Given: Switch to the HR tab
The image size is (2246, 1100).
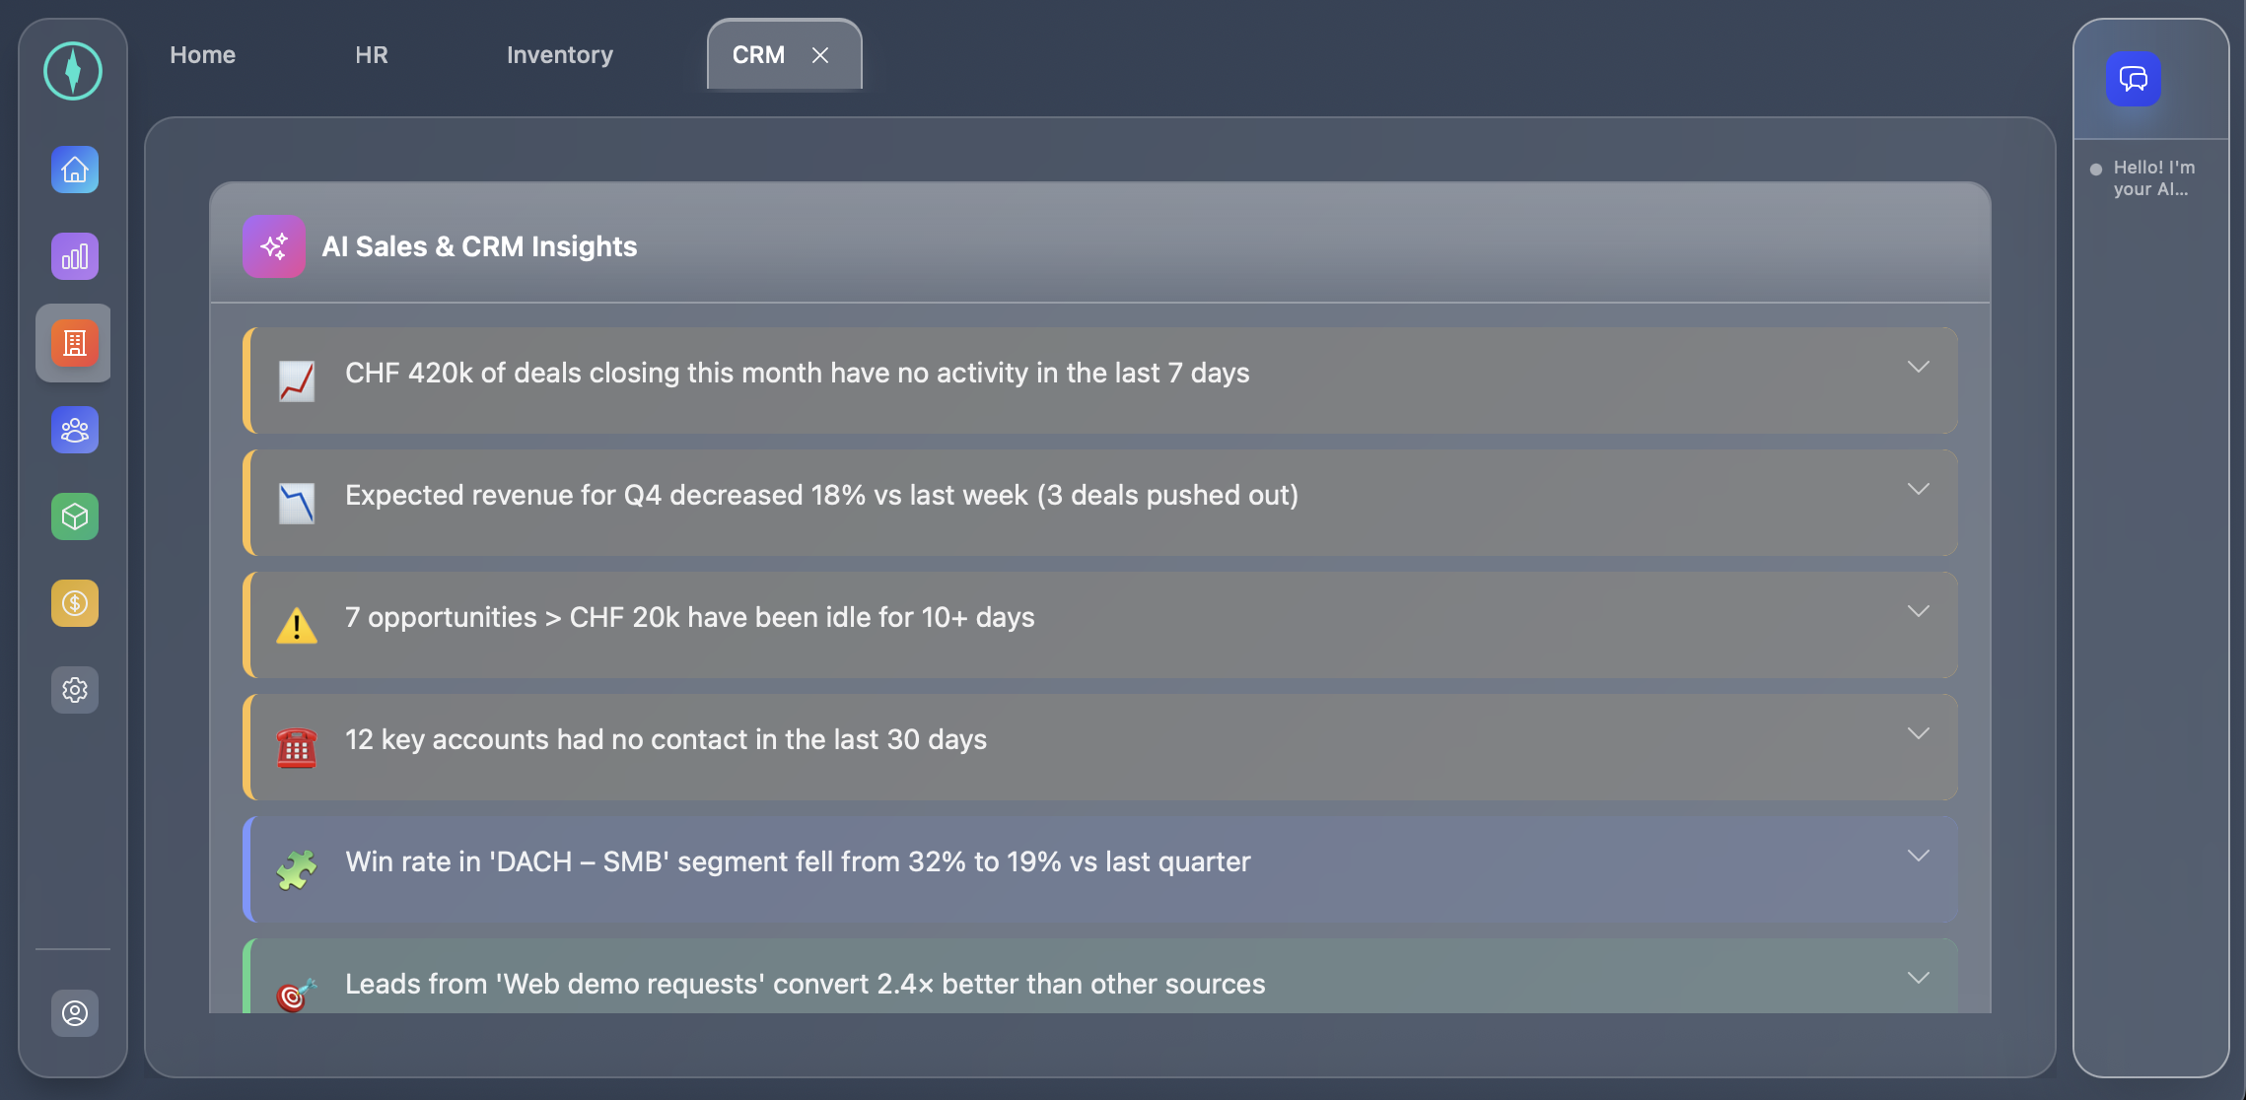Looking at the screenshot, I should tap(372, 54).
